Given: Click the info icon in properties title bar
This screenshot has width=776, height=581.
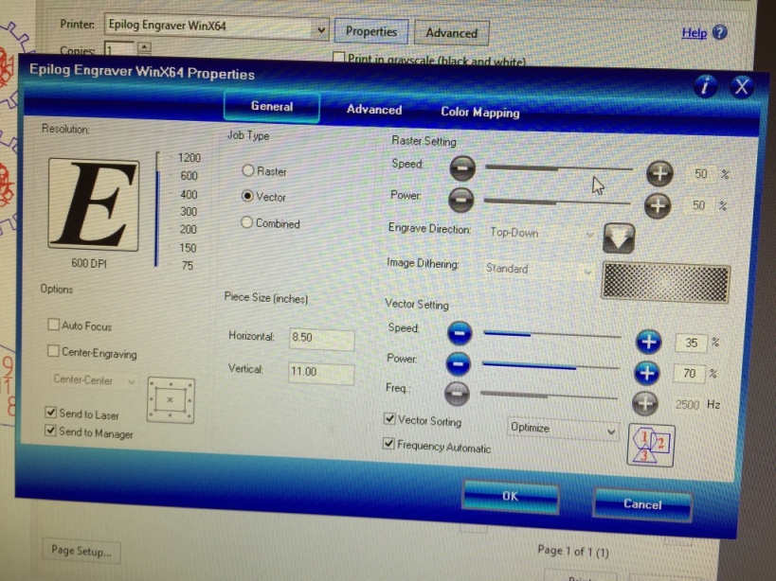Looking at the screenshot, I should pos(705,86).
